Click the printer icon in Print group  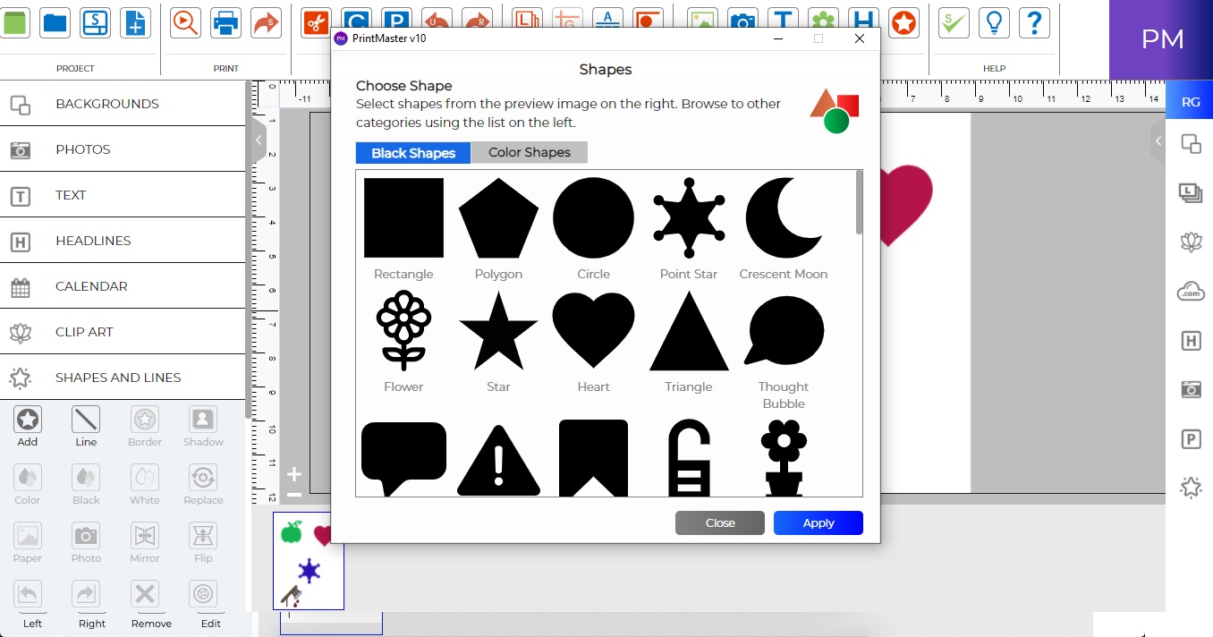pyautogui.click(x=225, y=22)
